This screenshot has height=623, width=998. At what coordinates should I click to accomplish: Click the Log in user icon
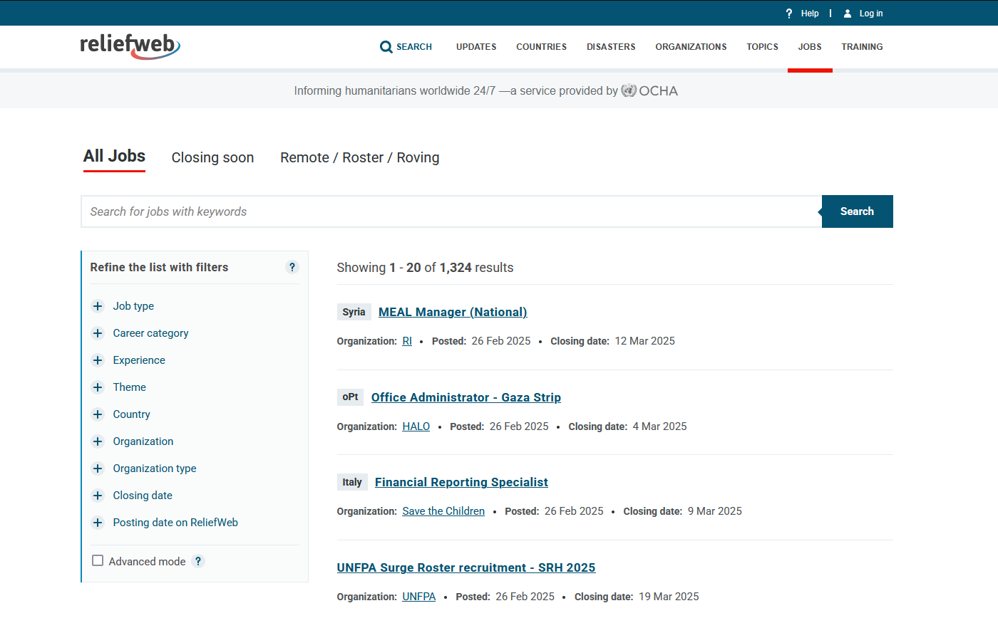848,14
